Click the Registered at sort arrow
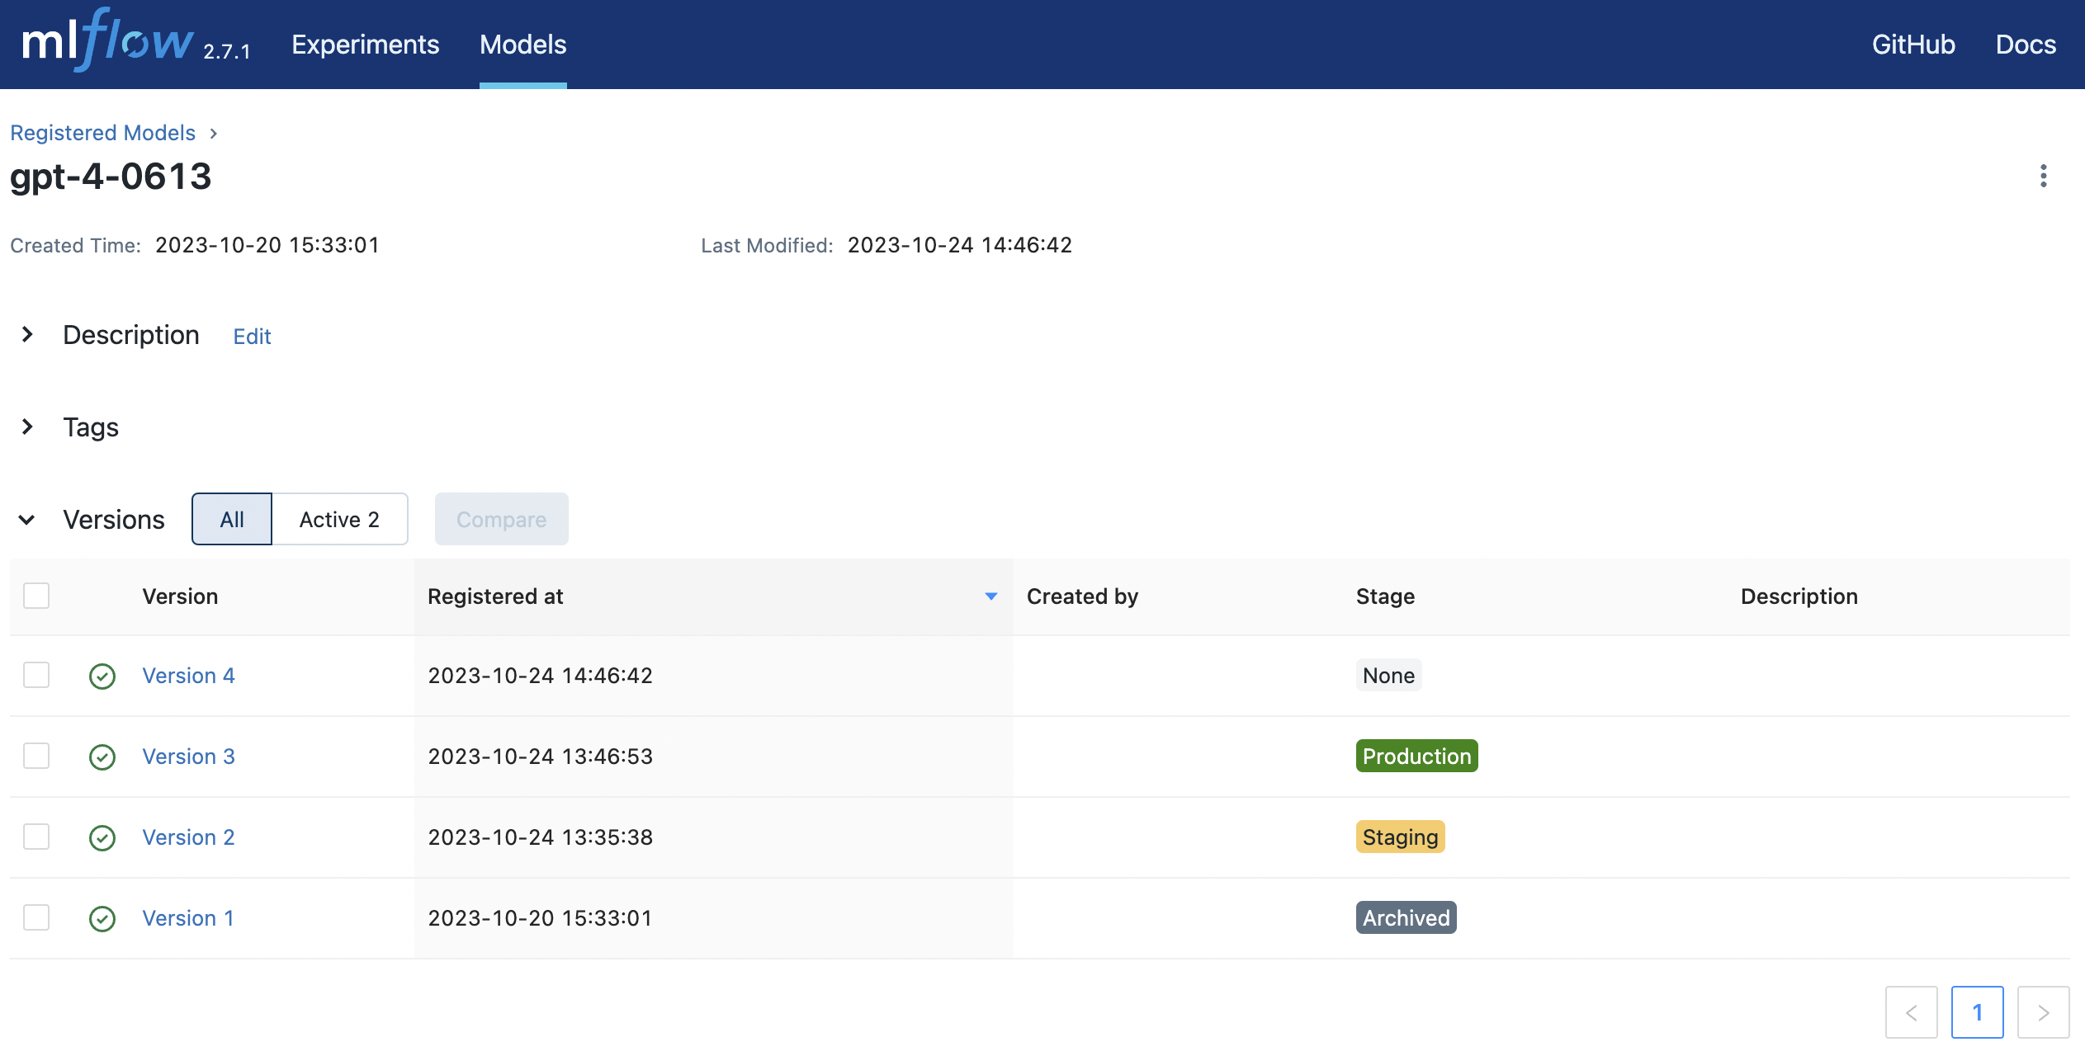This screenshot has height=1056, width=2085. (991, 596)
